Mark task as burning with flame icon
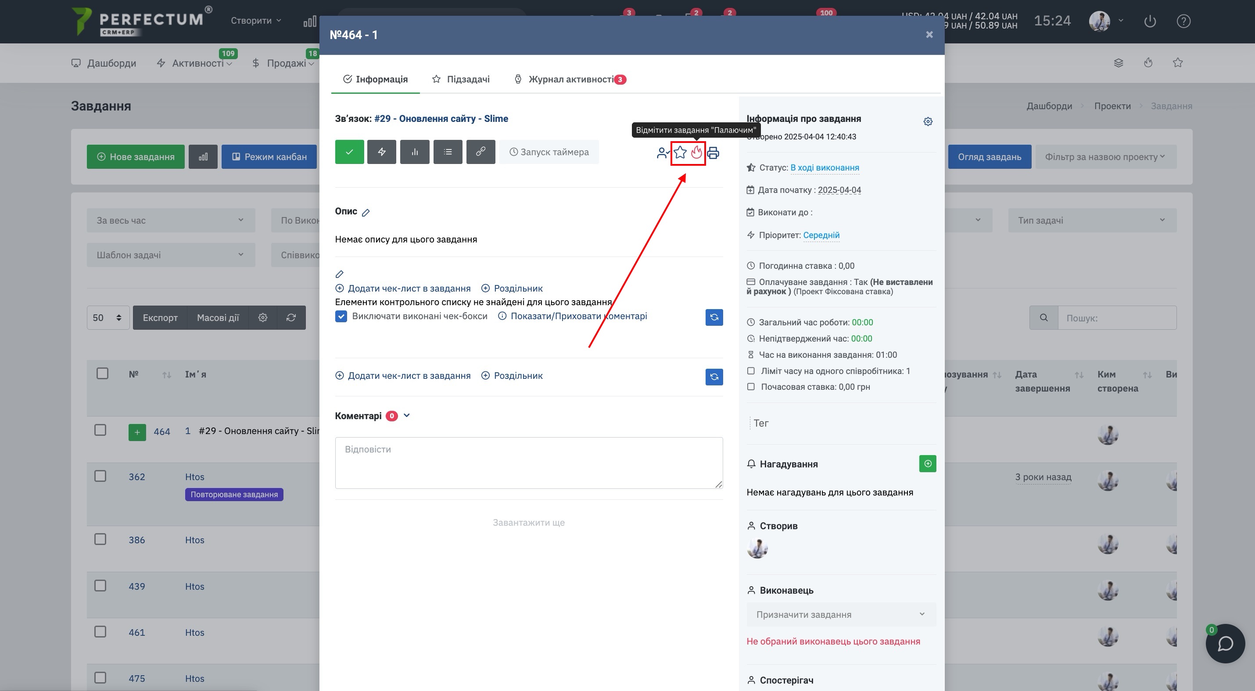 click(697, 152)
